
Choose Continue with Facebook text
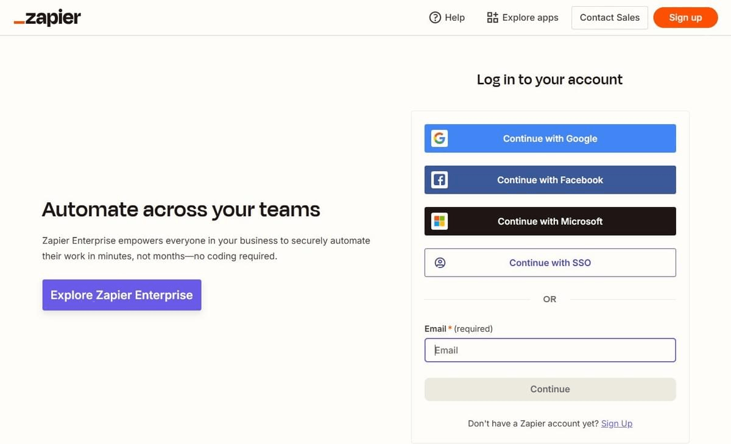[x=550, y=180]
